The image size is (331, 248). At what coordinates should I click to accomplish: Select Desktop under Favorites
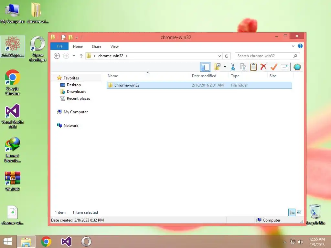click(x=74, y=85)
